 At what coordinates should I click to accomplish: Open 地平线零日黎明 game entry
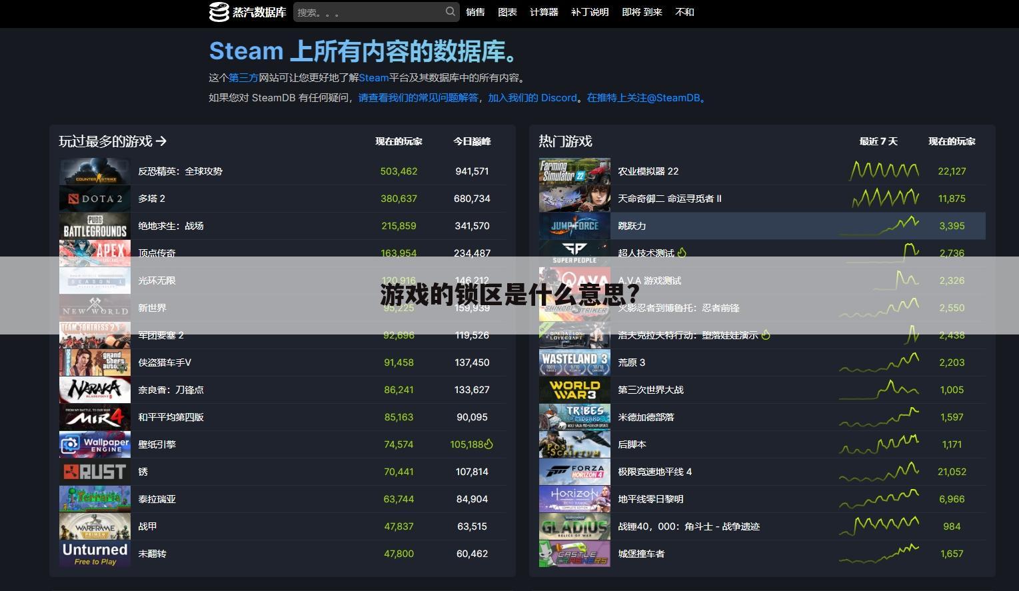click(x=650, y=499)
